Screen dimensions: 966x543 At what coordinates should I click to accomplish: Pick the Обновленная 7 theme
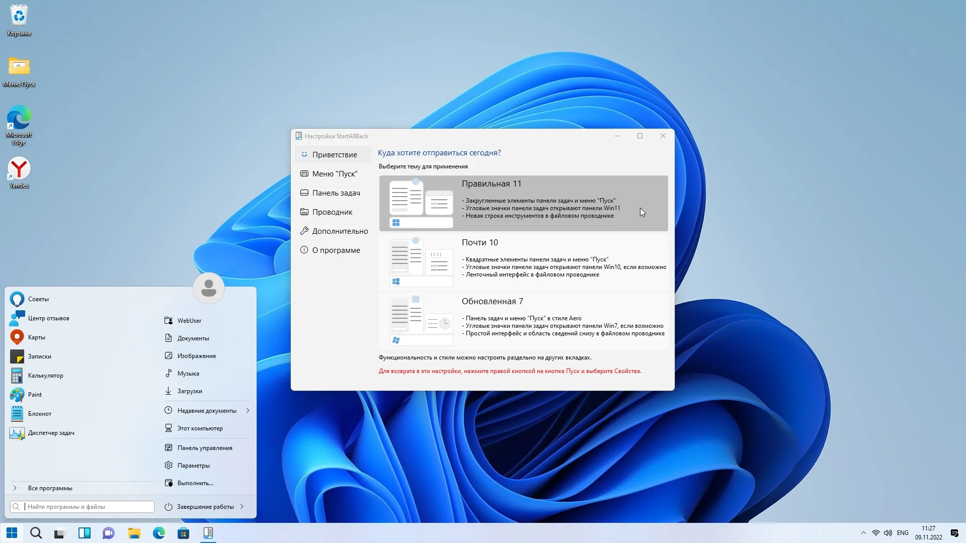coord(523,321)
